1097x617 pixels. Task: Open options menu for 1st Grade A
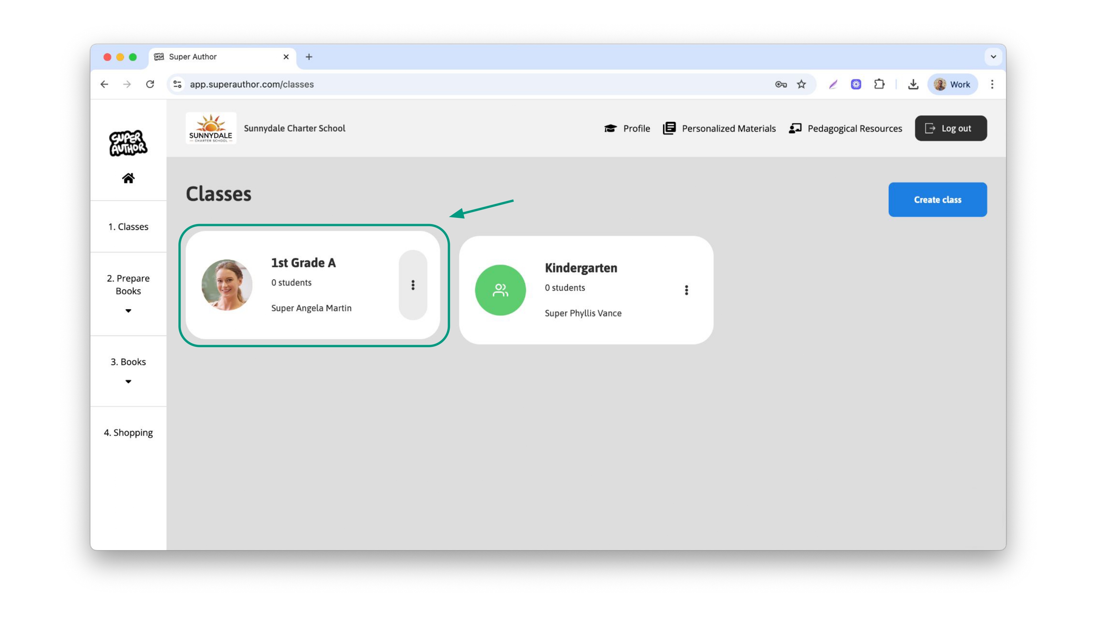point(412,285)
